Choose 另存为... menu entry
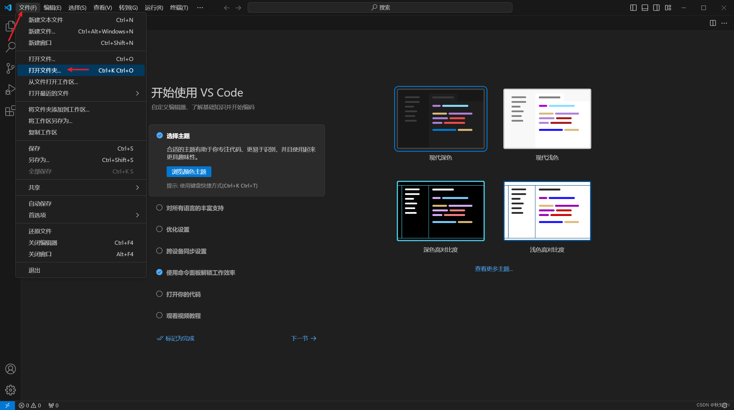Screen dimensions: 734x410 point(81,160)
